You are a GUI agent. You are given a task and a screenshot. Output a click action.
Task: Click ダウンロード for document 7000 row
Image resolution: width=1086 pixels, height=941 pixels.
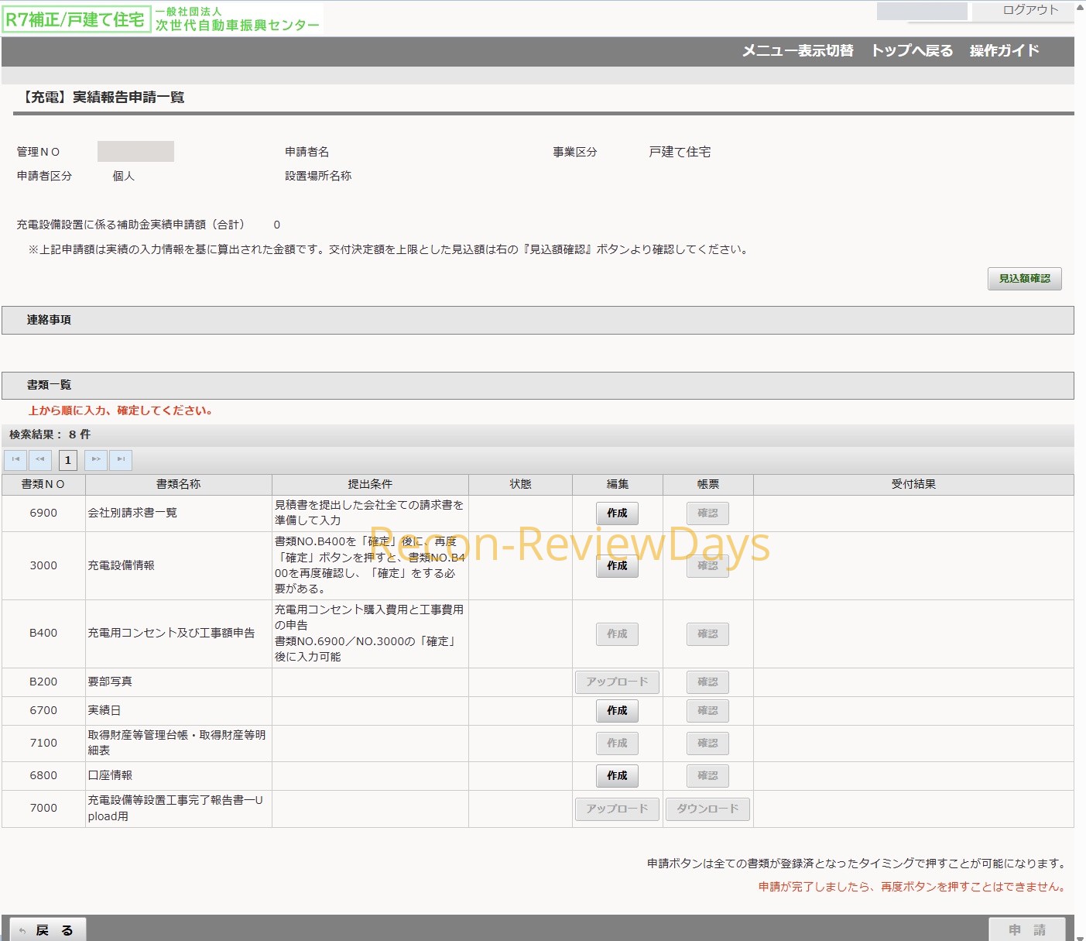click(707, 809)
